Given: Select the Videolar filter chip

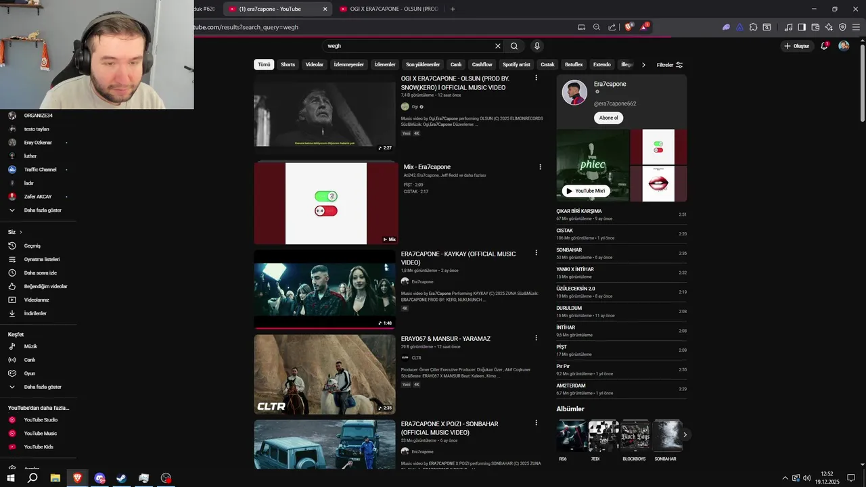Looking at the screenshot, I should 315,65.
